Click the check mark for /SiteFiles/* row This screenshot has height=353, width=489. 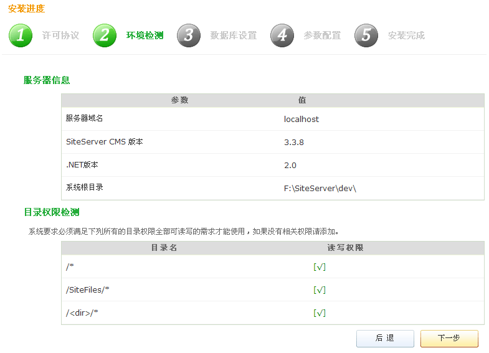click(x=320, y=290)
